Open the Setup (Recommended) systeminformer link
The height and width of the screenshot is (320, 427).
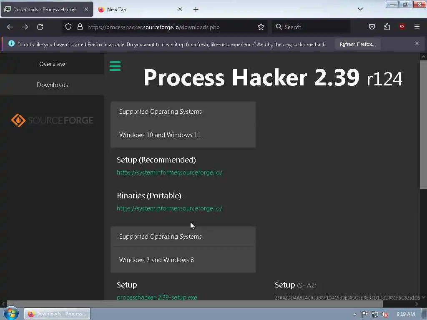[169, 172]
